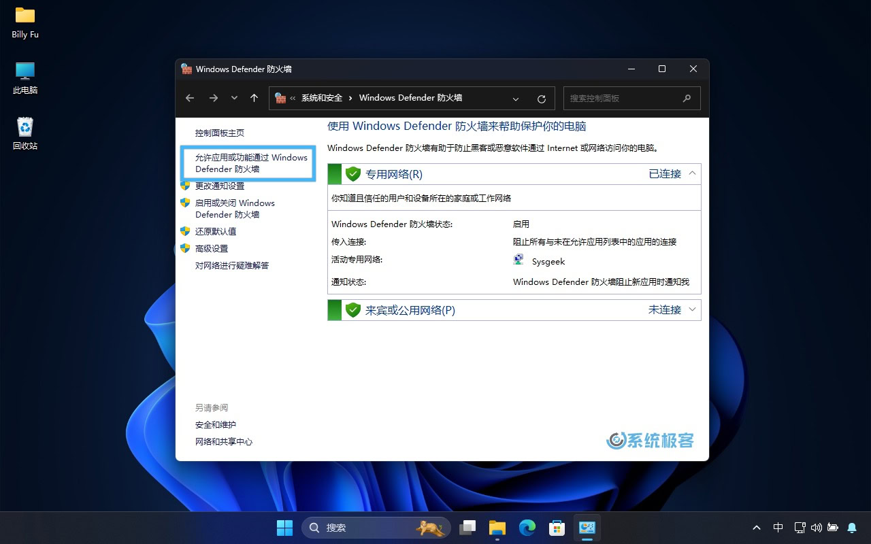Minimize the firewall window

tap(631, 69)
